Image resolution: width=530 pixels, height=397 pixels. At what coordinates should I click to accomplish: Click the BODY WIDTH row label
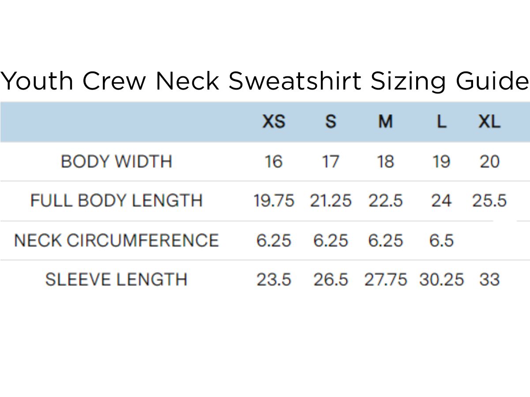point(116,161)
